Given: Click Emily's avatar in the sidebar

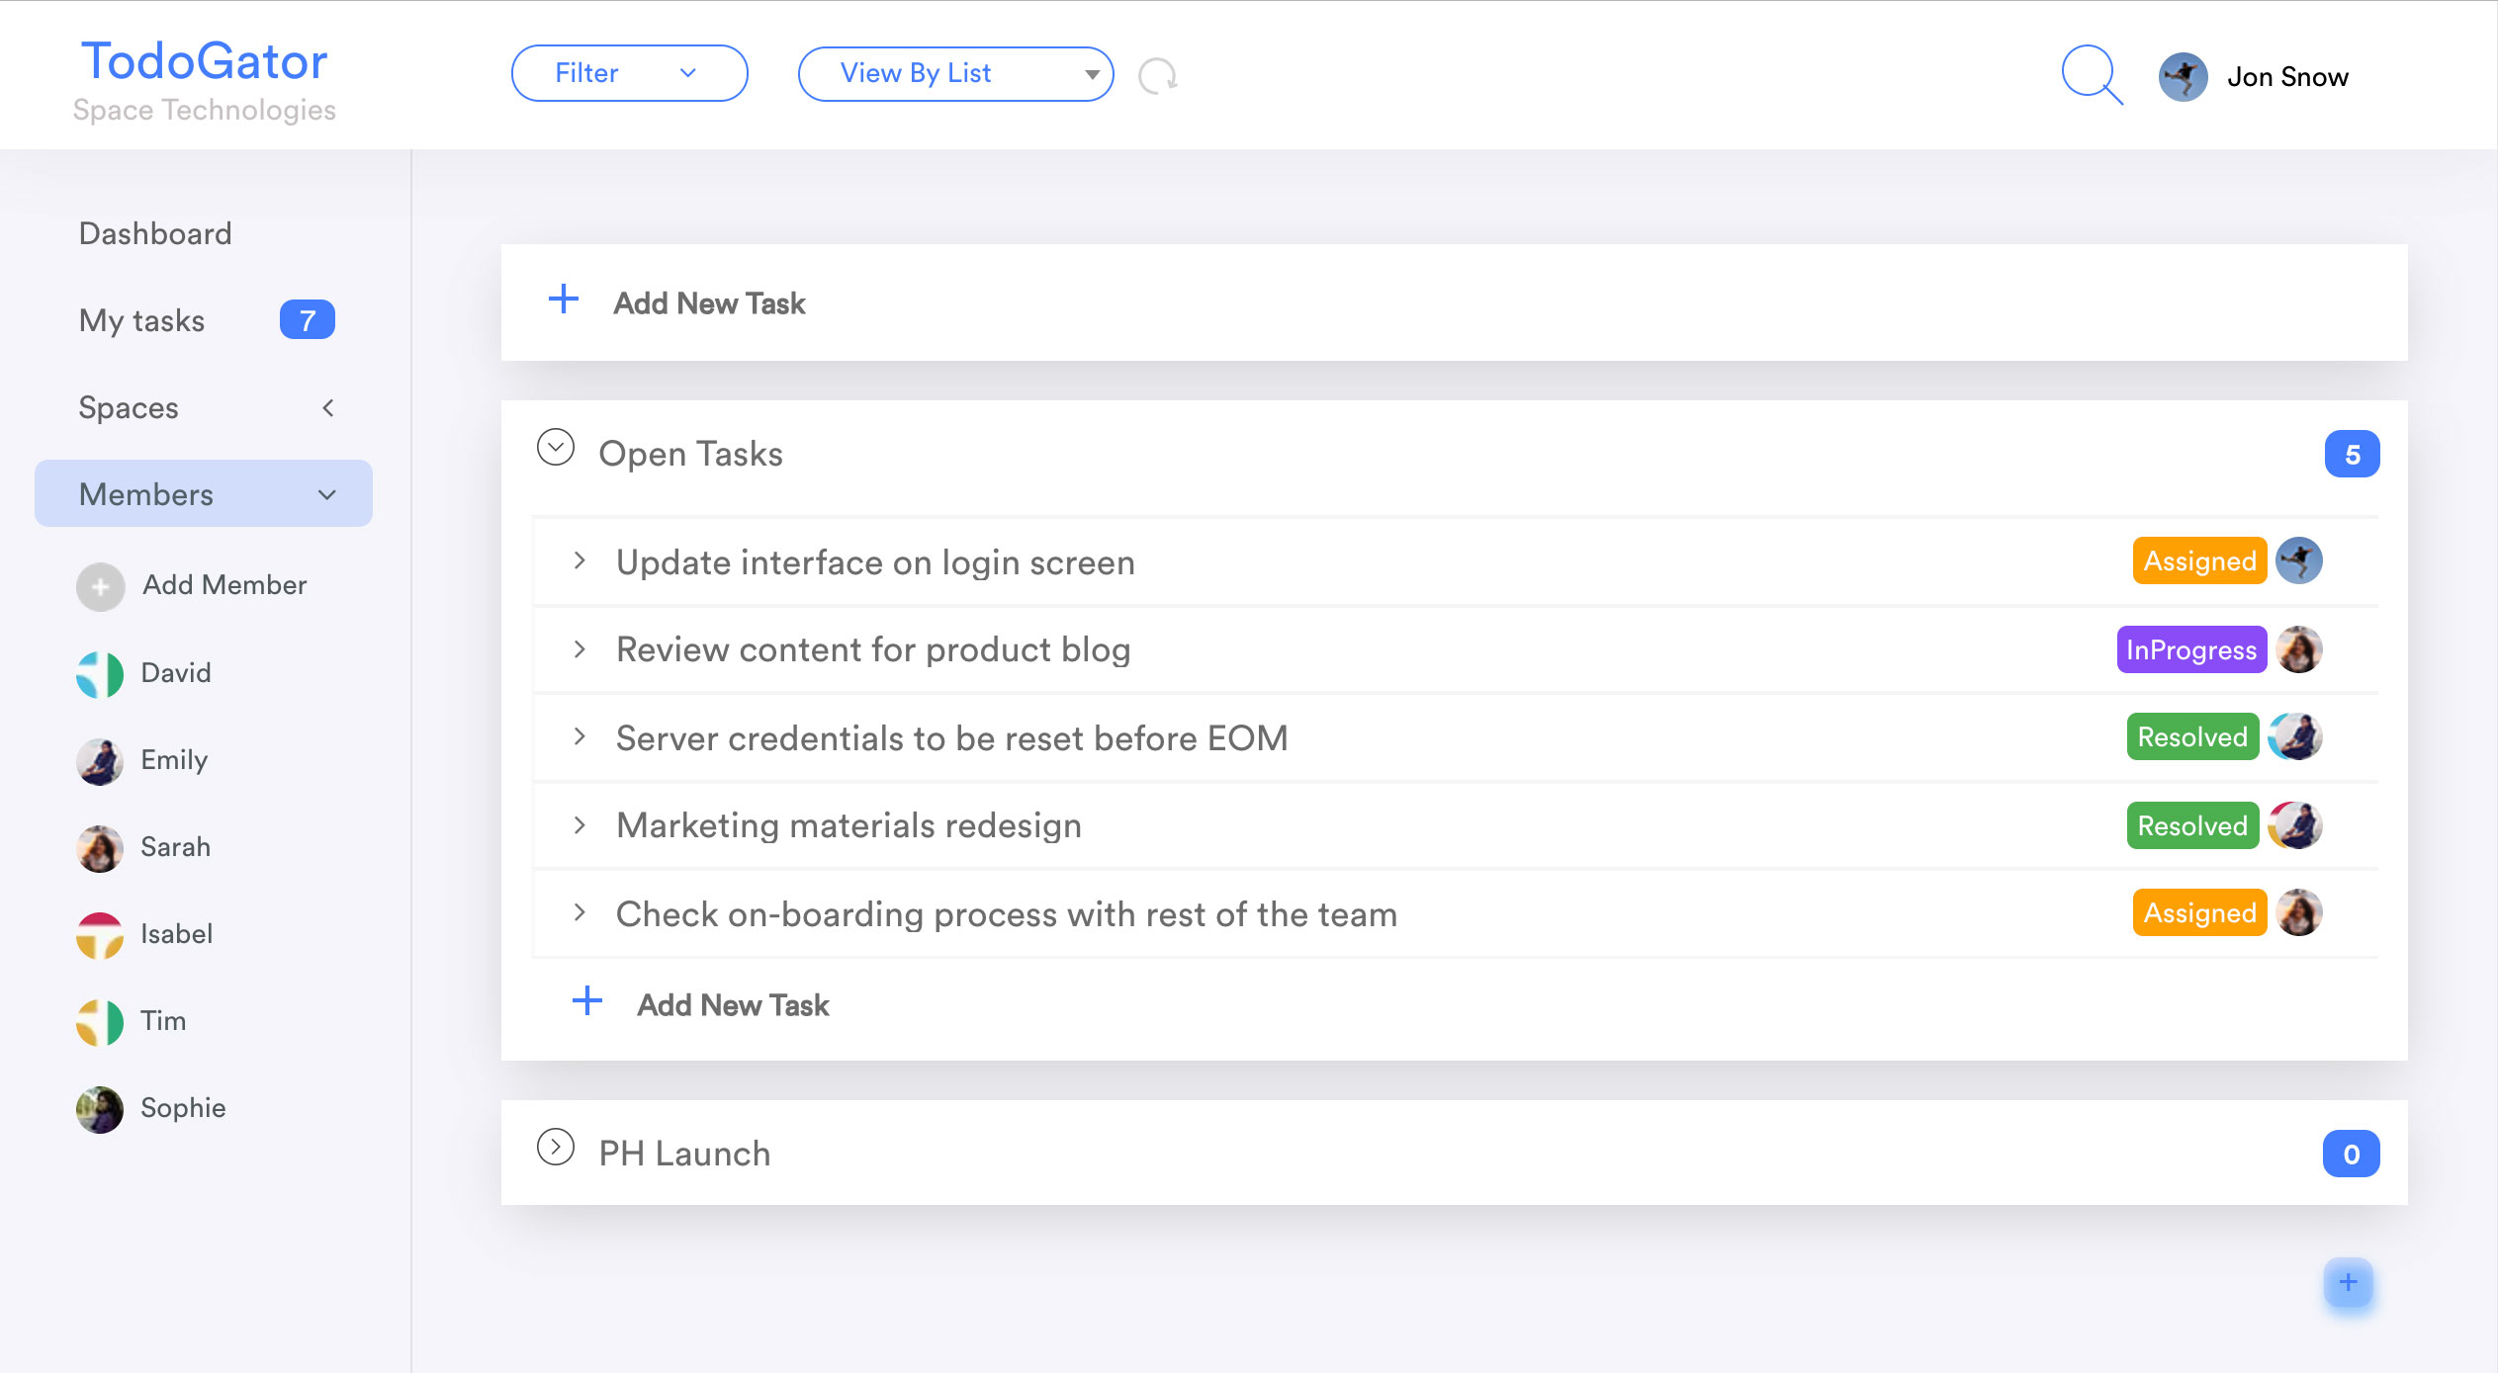Looking at the screenshot, I should [100, 761].
